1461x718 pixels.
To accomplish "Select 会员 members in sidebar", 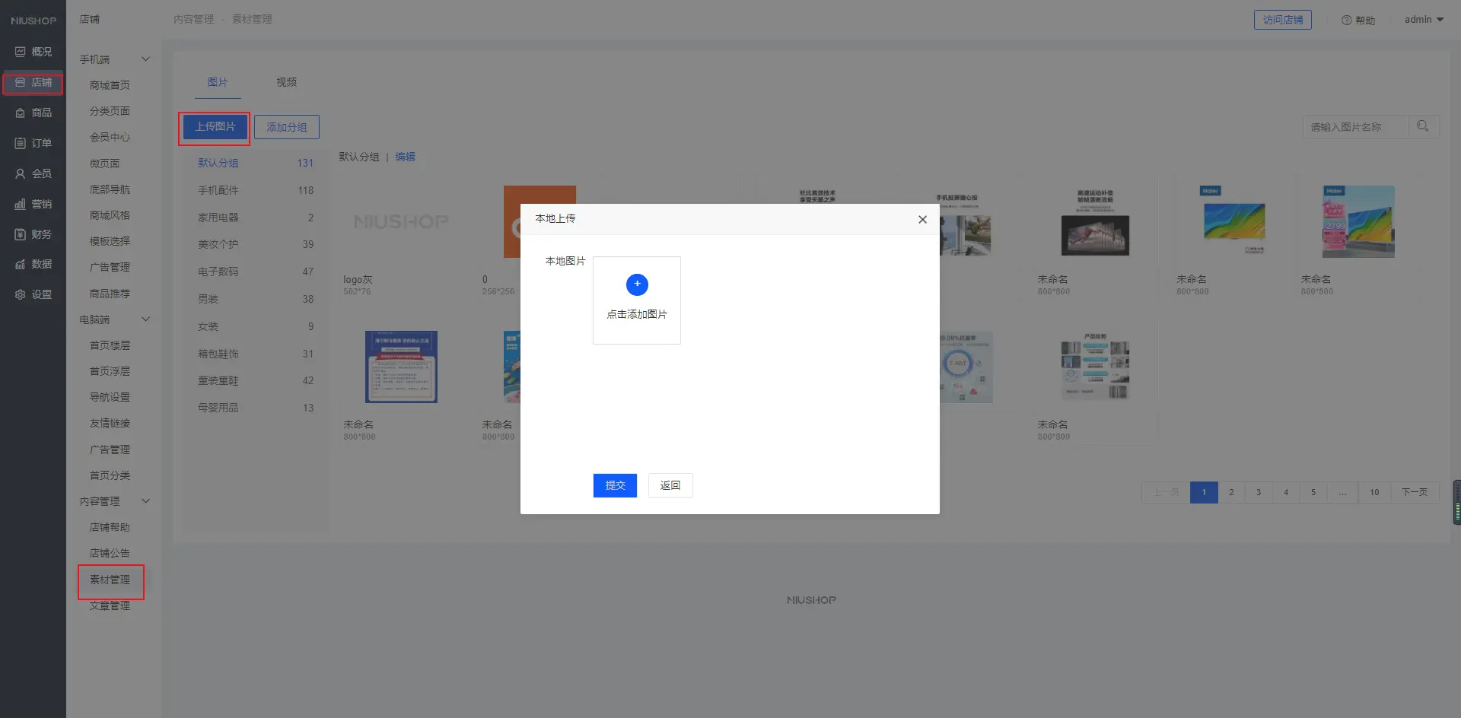I will [33, 173].
